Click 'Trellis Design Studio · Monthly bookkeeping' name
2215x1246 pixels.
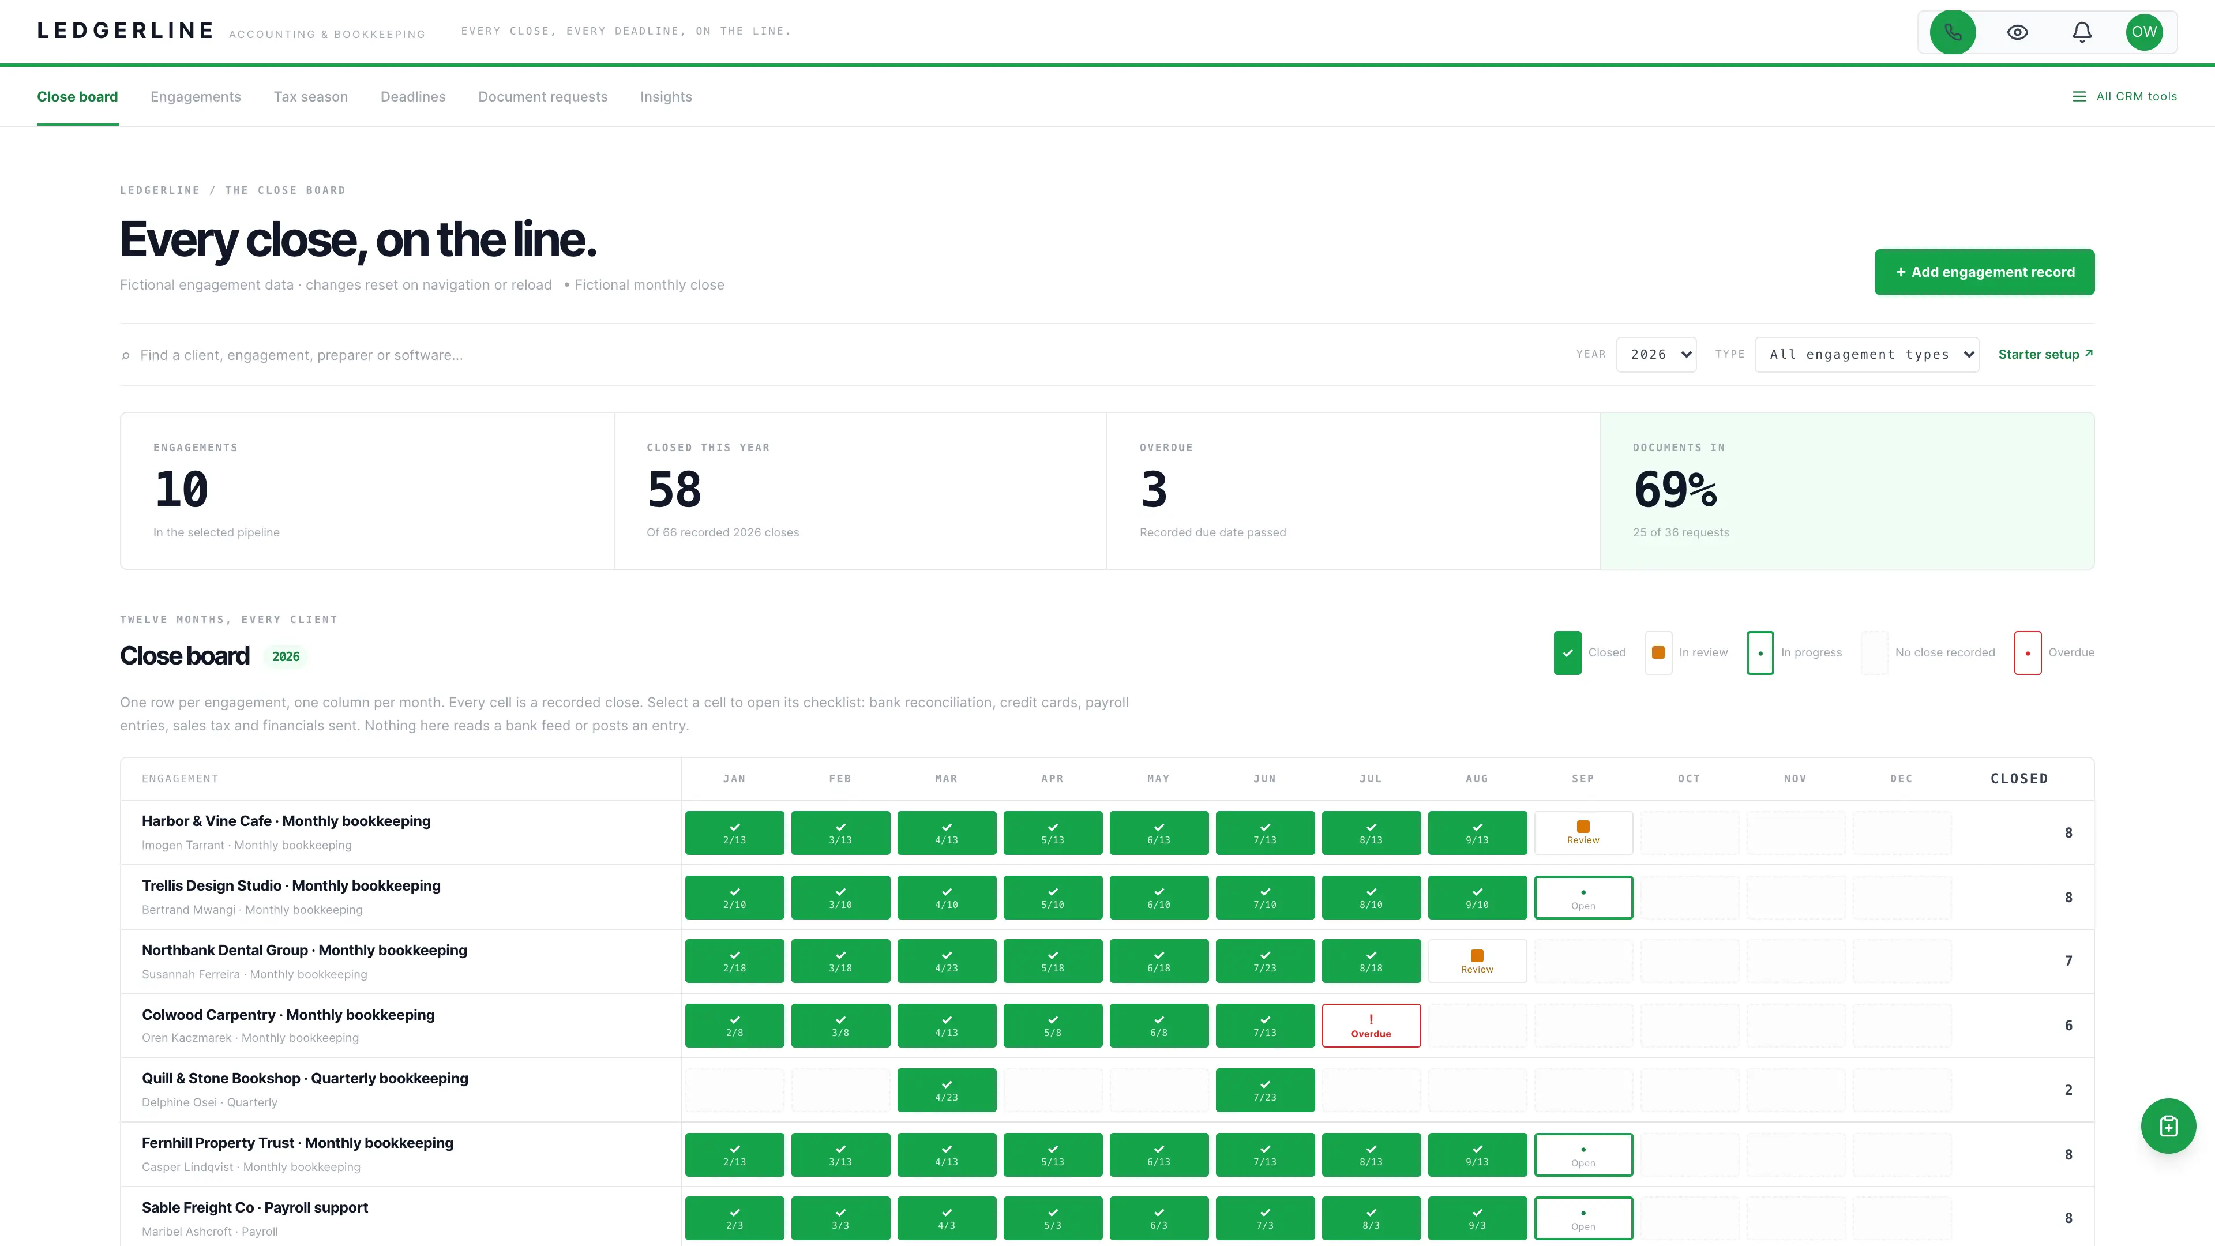[x=291, y=885]
